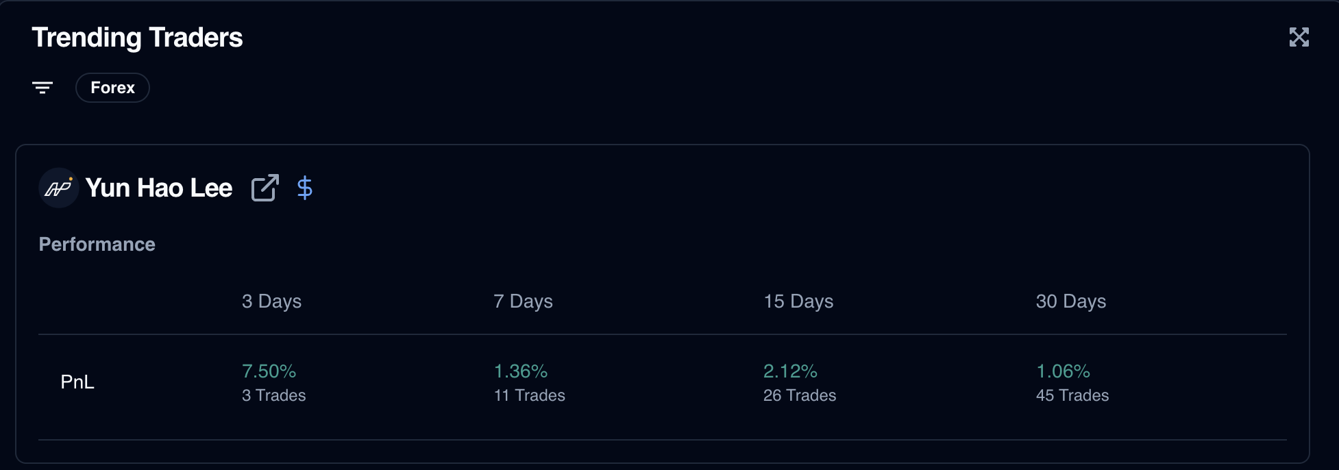The width and height of the screenshot is (1339, 470).
Task: Click Yun Hao Lee's avatar logo
Action: coord(59,188)
